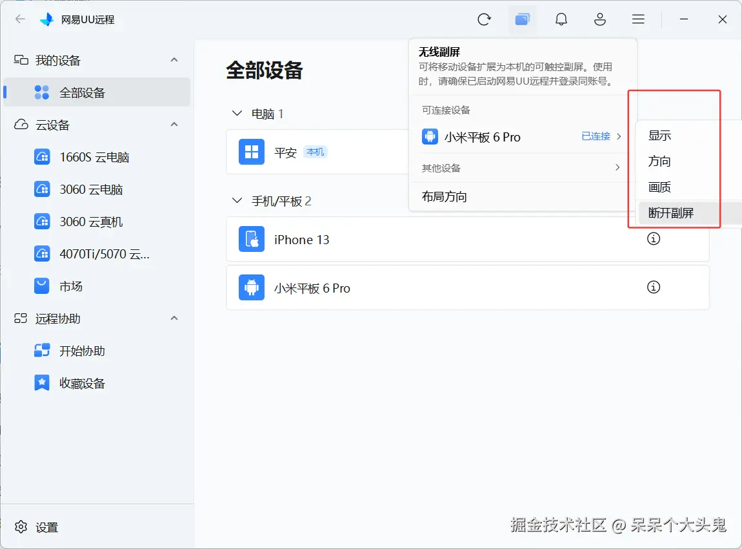Collapse the 远程协助 section
This screenshot has width=742, height=549.
tap(174, 318)
